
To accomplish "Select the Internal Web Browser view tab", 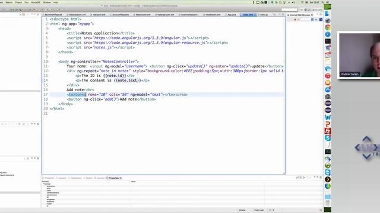I will (x=300, y=15).
